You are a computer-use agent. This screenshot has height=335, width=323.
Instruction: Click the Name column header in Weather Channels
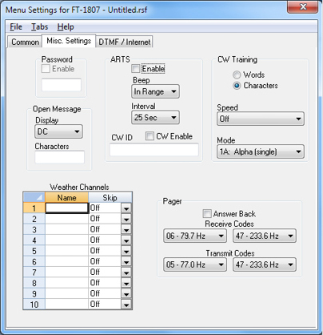point(66,198)
